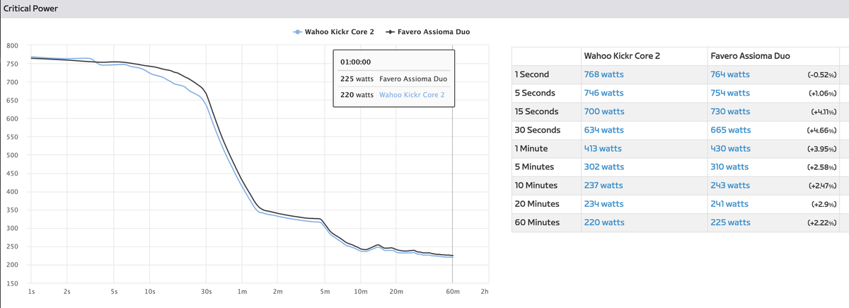
Task: Select the Wahoo Kickr Core 2 column header
Action: point(622,55)
